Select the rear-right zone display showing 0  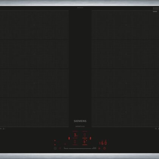click(85, 135)
